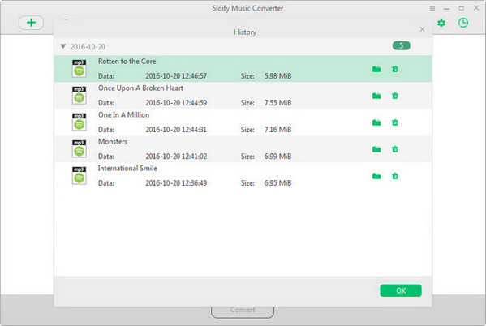Delete One In A Million record

pyautogui.click(x=395, y=122)
